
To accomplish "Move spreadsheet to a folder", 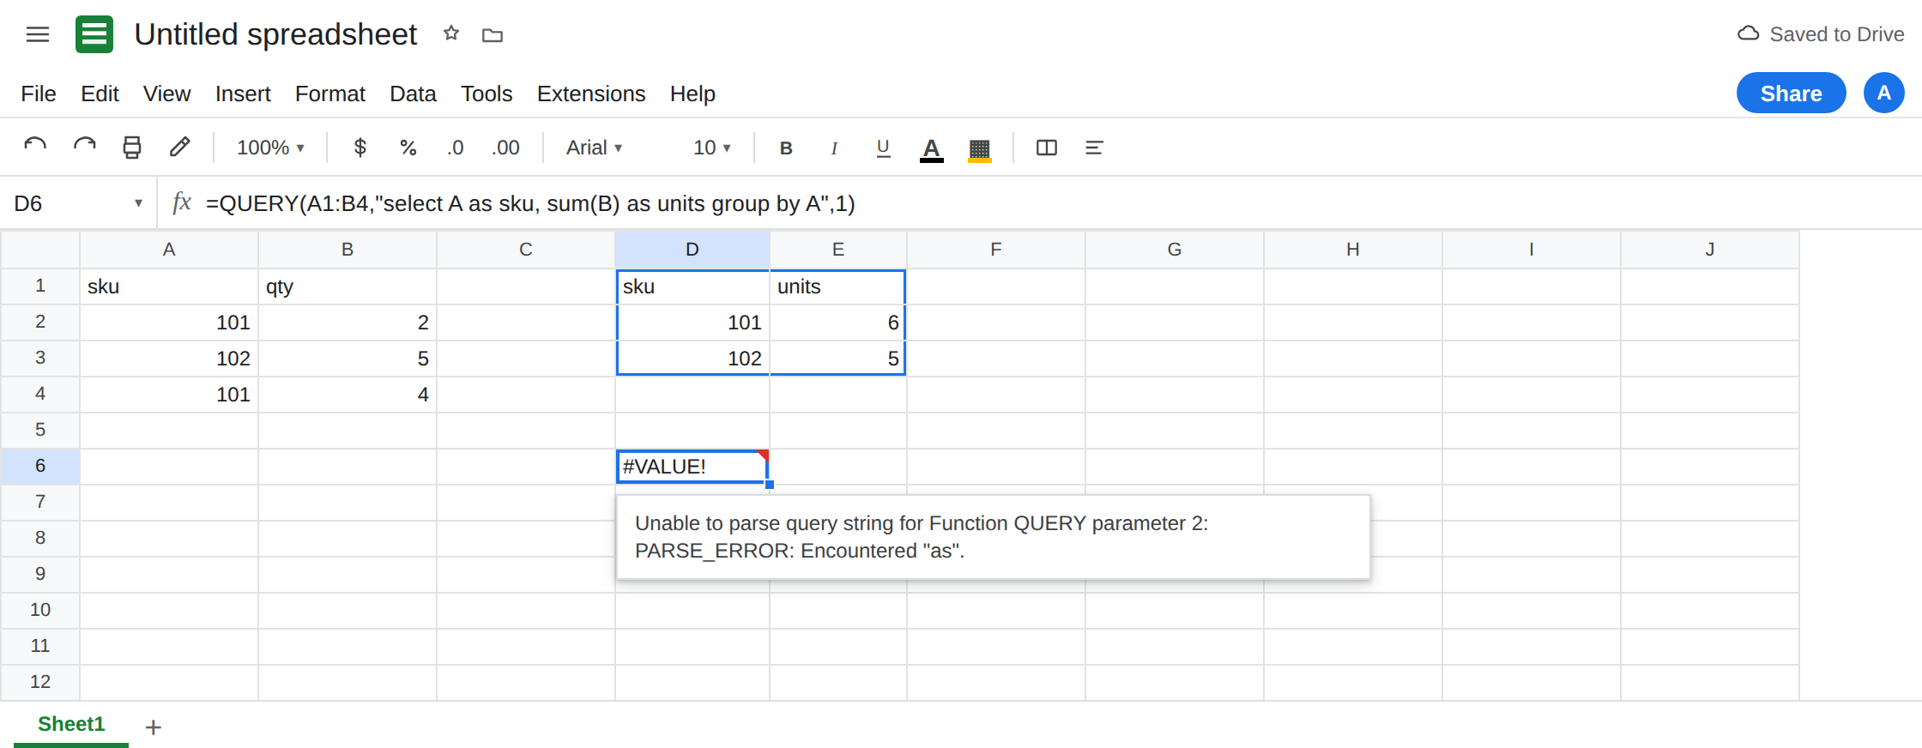I will [x=493, y=35].
